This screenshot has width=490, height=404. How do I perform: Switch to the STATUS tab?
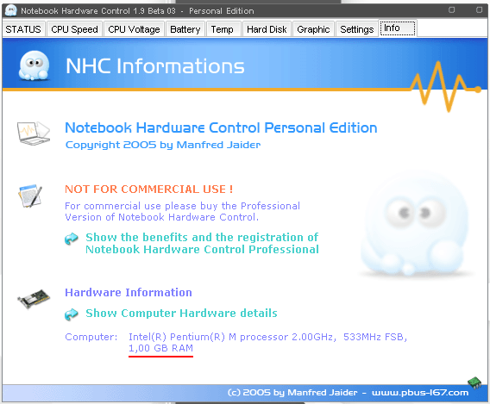tap(23, 29)
